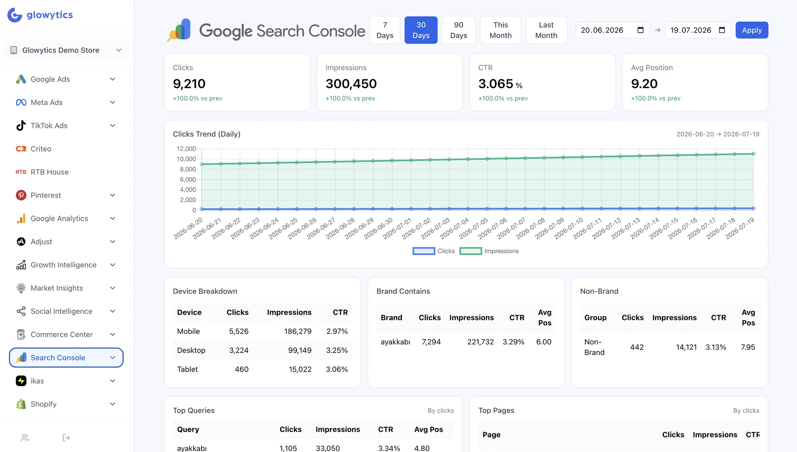Expand the Commerce Center chevron
Image resolution: width=797 pixels, height=452 pixels.
point(112,335)
